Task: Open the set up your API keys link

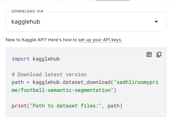Action: tap(100, 40)
